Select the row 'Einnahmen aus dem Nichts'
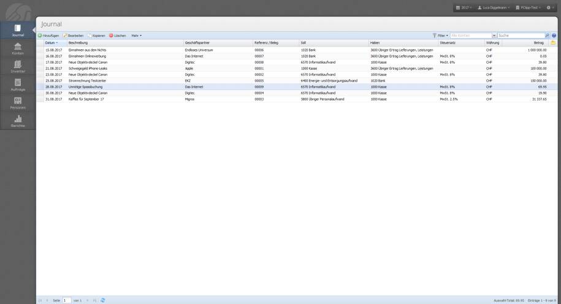Image resolution: width=561 pixels, height=304 pixels. (297, 50)
